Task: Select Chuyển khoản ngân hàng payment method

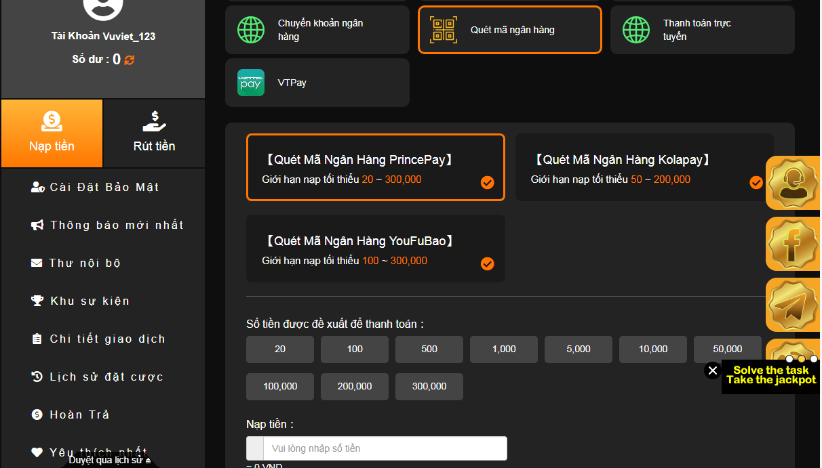Action: [x=317, y=30]
